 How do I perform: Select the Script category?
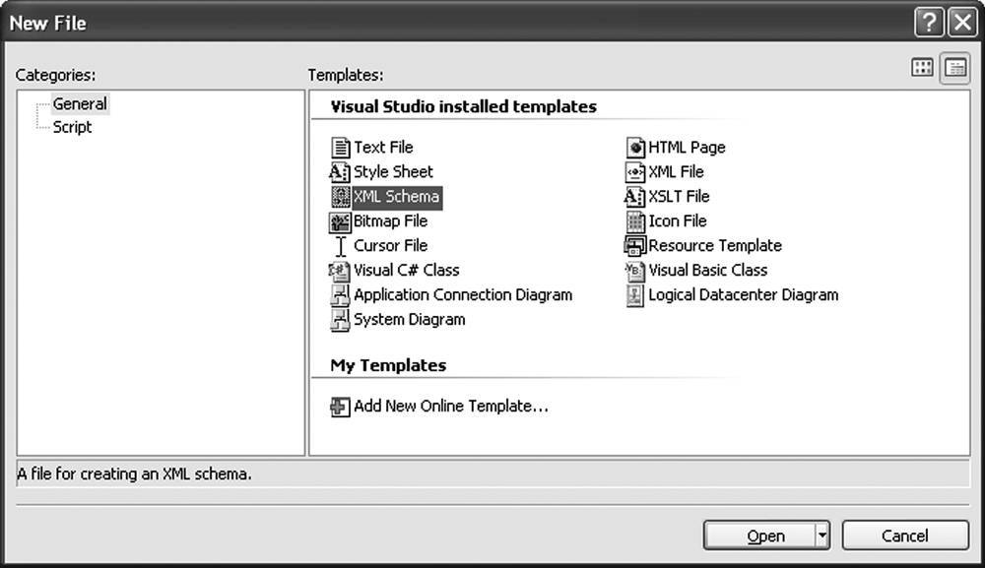pos(72,127)
